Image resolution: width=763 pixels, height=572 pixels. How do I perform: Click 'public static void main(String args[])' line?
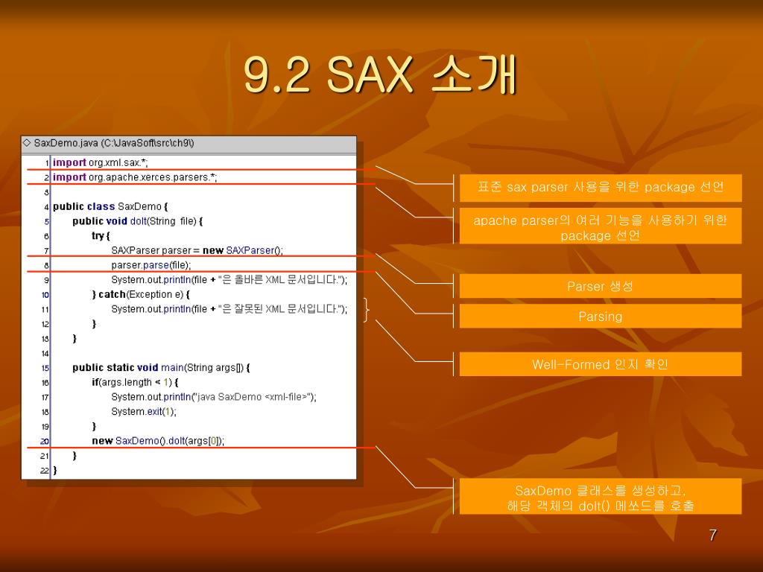click(161, 368)
